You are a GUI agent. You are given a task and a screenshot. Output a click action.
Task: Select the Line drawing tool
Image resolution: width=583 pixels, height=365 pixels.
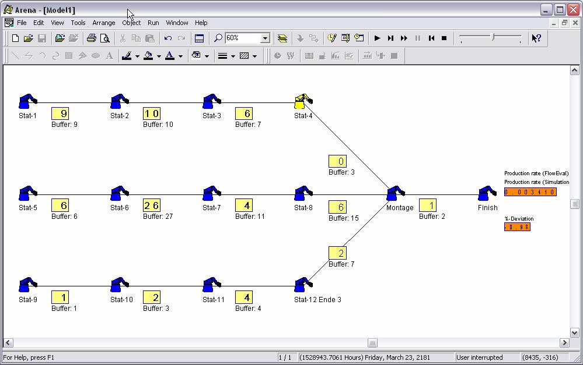pyautogui.click(x=15, y=56)
